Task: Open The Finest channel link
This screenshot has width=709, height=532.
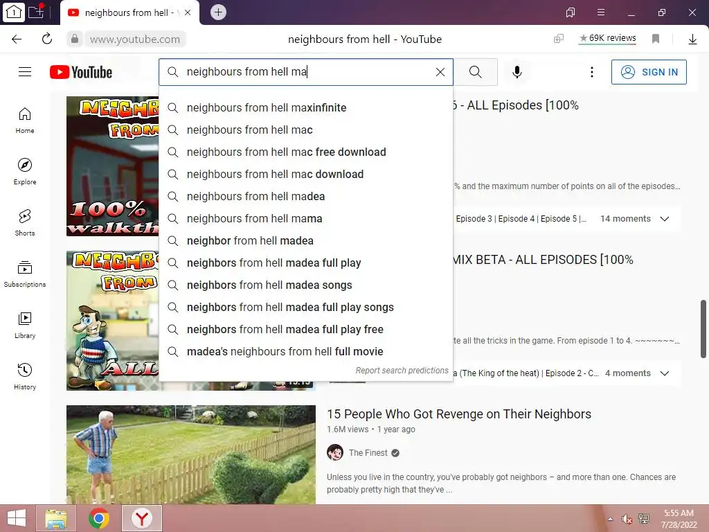Action: (368, 453)
